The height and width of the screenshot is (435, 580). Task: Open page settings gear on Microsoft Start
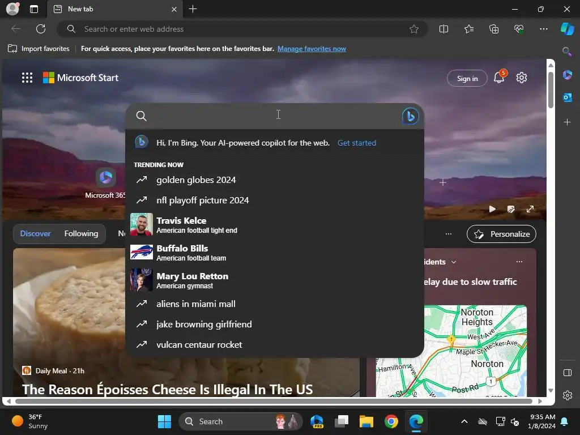(522, 78)
